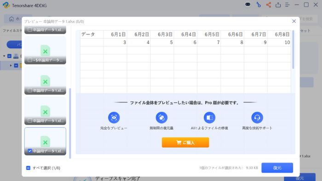Click the 無制限の復元量 icon

coord(161,118)
